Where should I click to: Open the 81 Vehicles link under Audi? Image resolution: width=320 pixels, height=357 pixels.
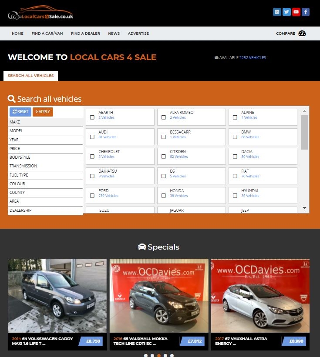pos(108,137)
